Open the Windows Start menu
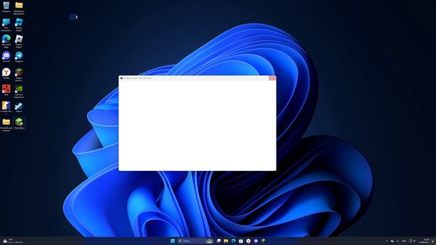The image size is (436, 245). coord(172,241)
